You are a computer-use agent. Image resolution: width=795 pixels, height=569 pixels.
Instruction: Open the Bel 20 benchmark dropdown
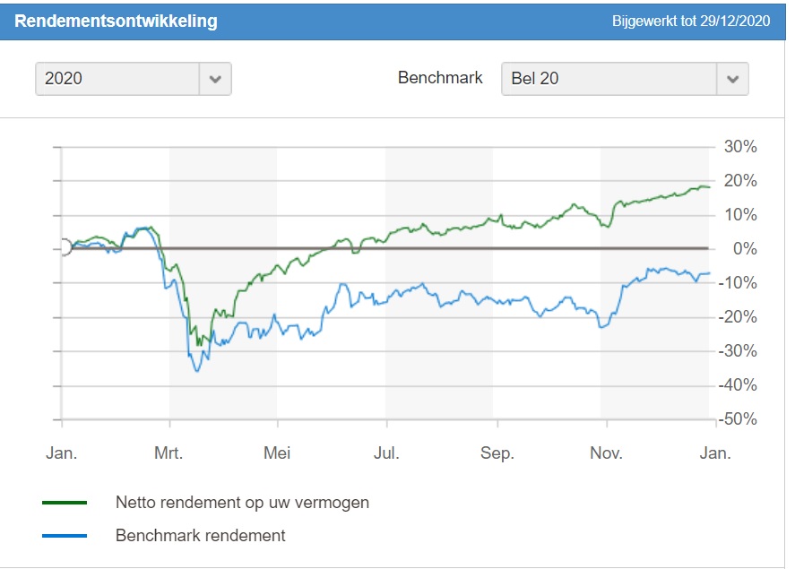(x=609, y=79)
